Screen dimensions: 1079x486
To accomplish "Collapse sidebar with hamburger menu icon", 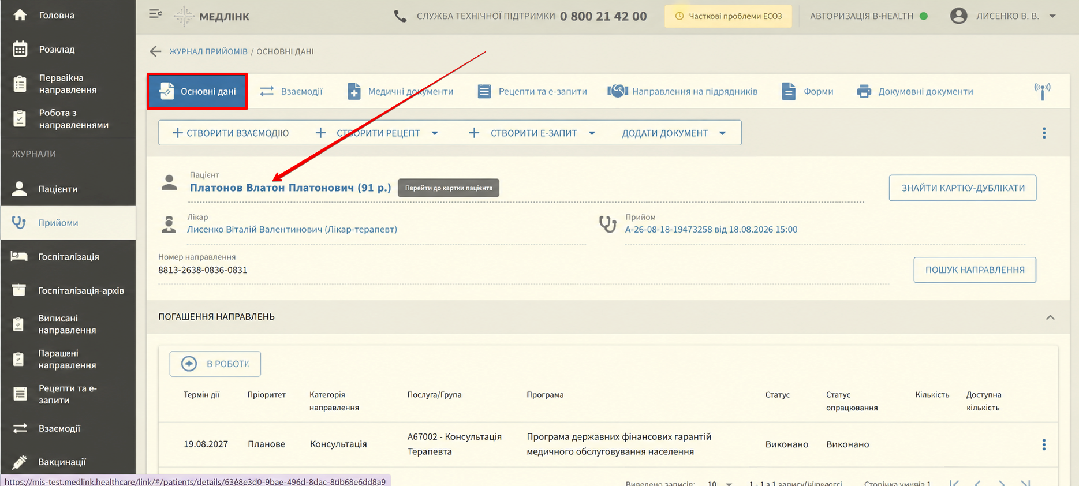I will pos(155,14).
